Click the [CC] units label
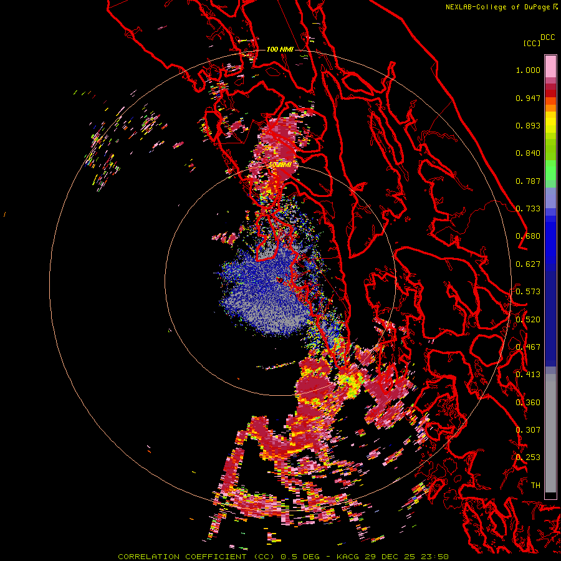Image resolution: width=561 pixels, height=561 pixels. point(532,43)
